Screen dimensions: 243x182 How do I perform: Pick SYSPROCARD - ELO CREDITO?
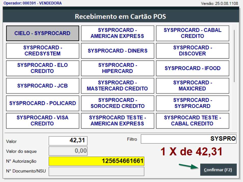pyautogui.click(x=43, y=68)
